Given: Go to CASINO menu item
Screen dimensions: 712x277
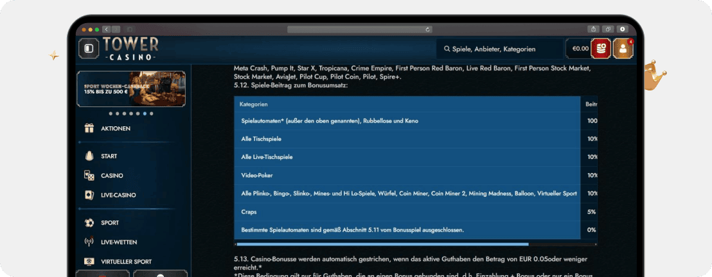Looking at the screenshot, I should pyautogui.click(x=112, y=176).
